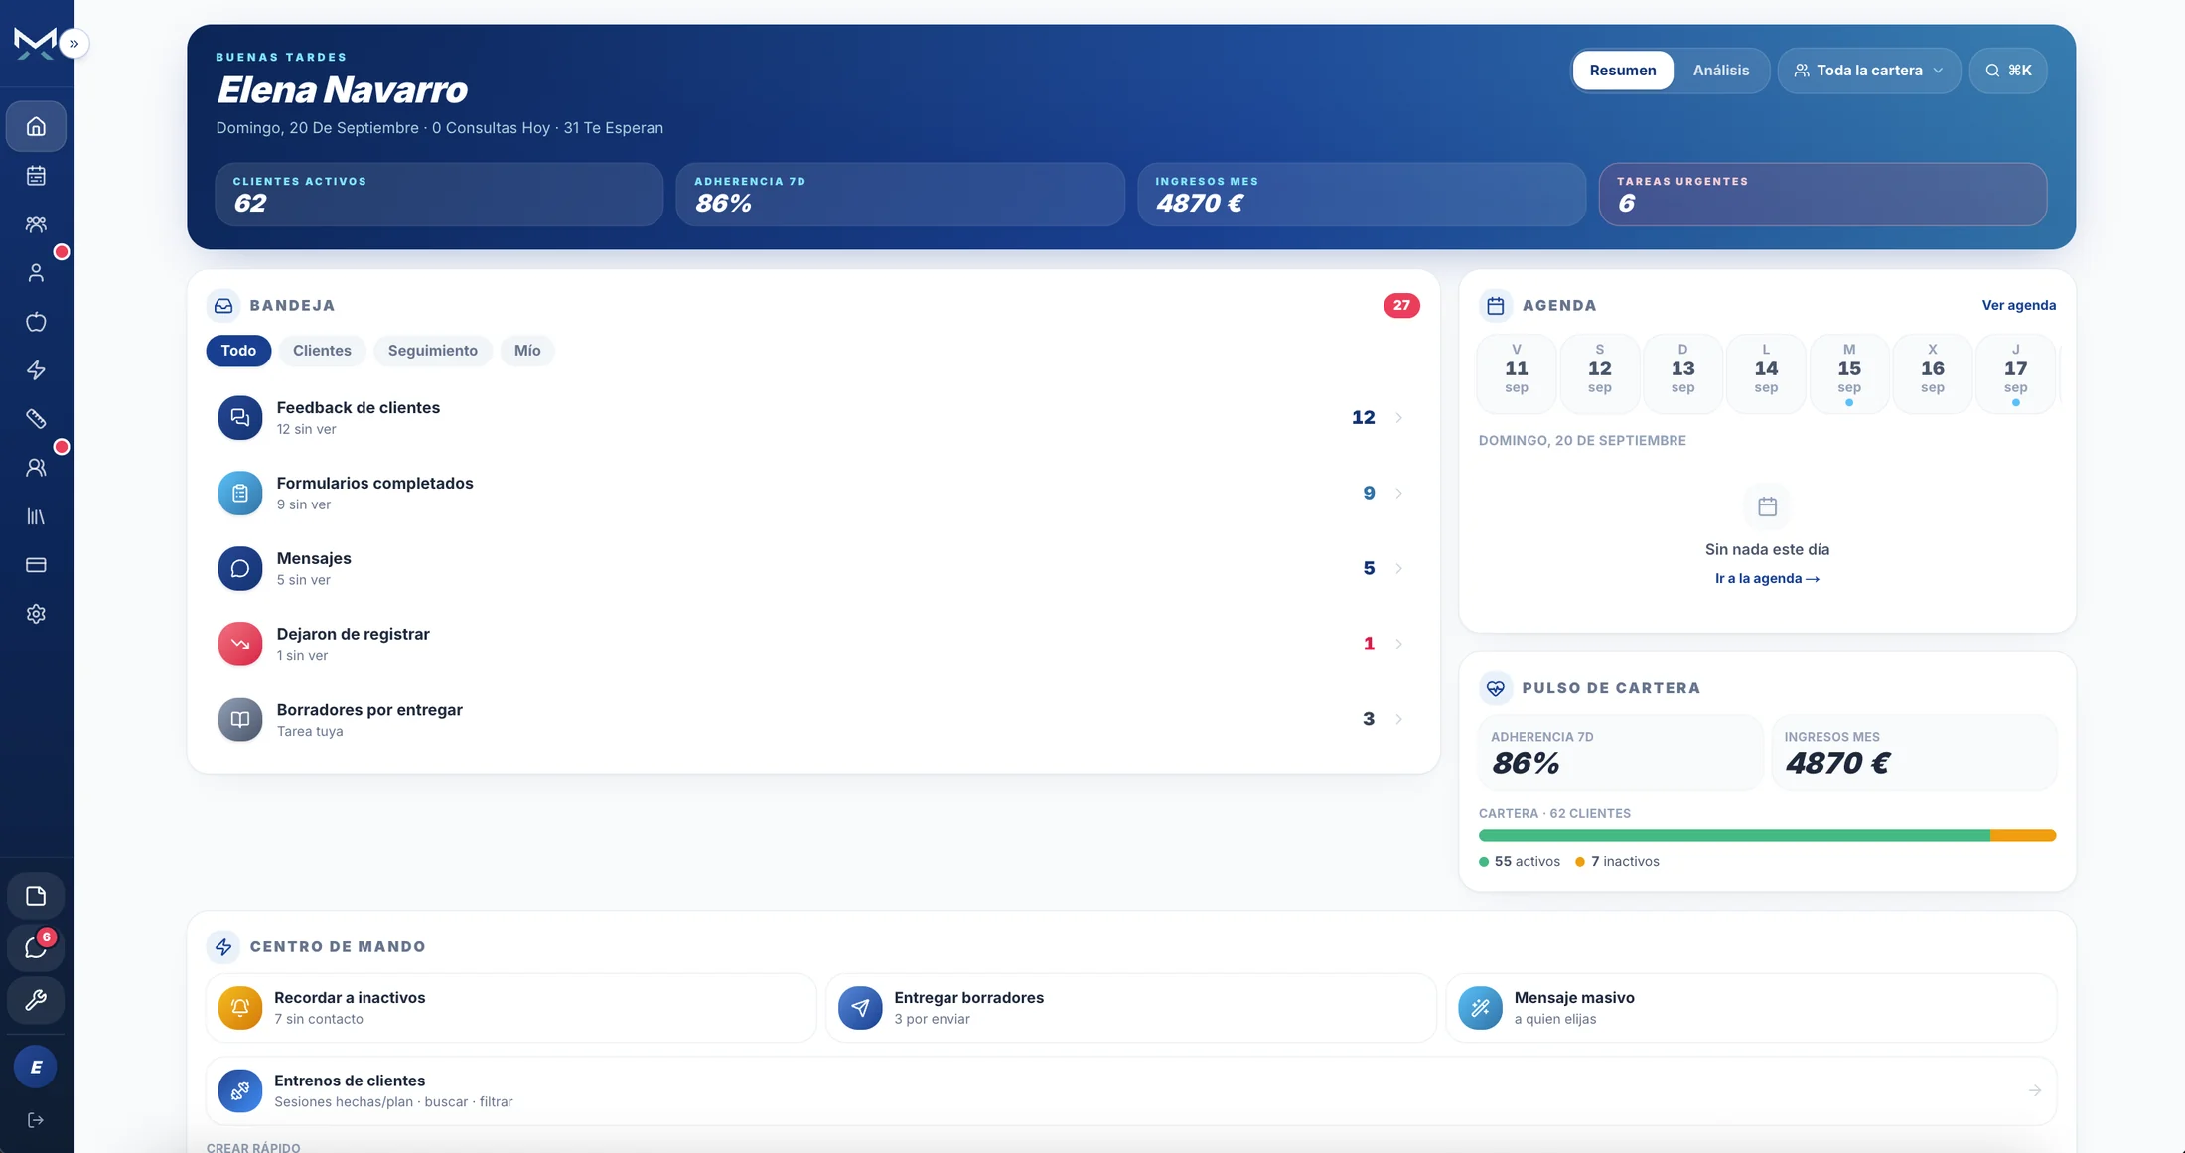Image resolution: width=2185 pixels, height=1153 pixels.
Task: Click the Feedback de clientes row icon
Action: pos(240,417)
